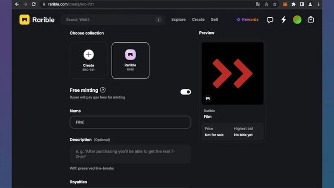Screen dimensions: 334x188
Task: Bookmark this page with the star icon
Action: [275, 4]
